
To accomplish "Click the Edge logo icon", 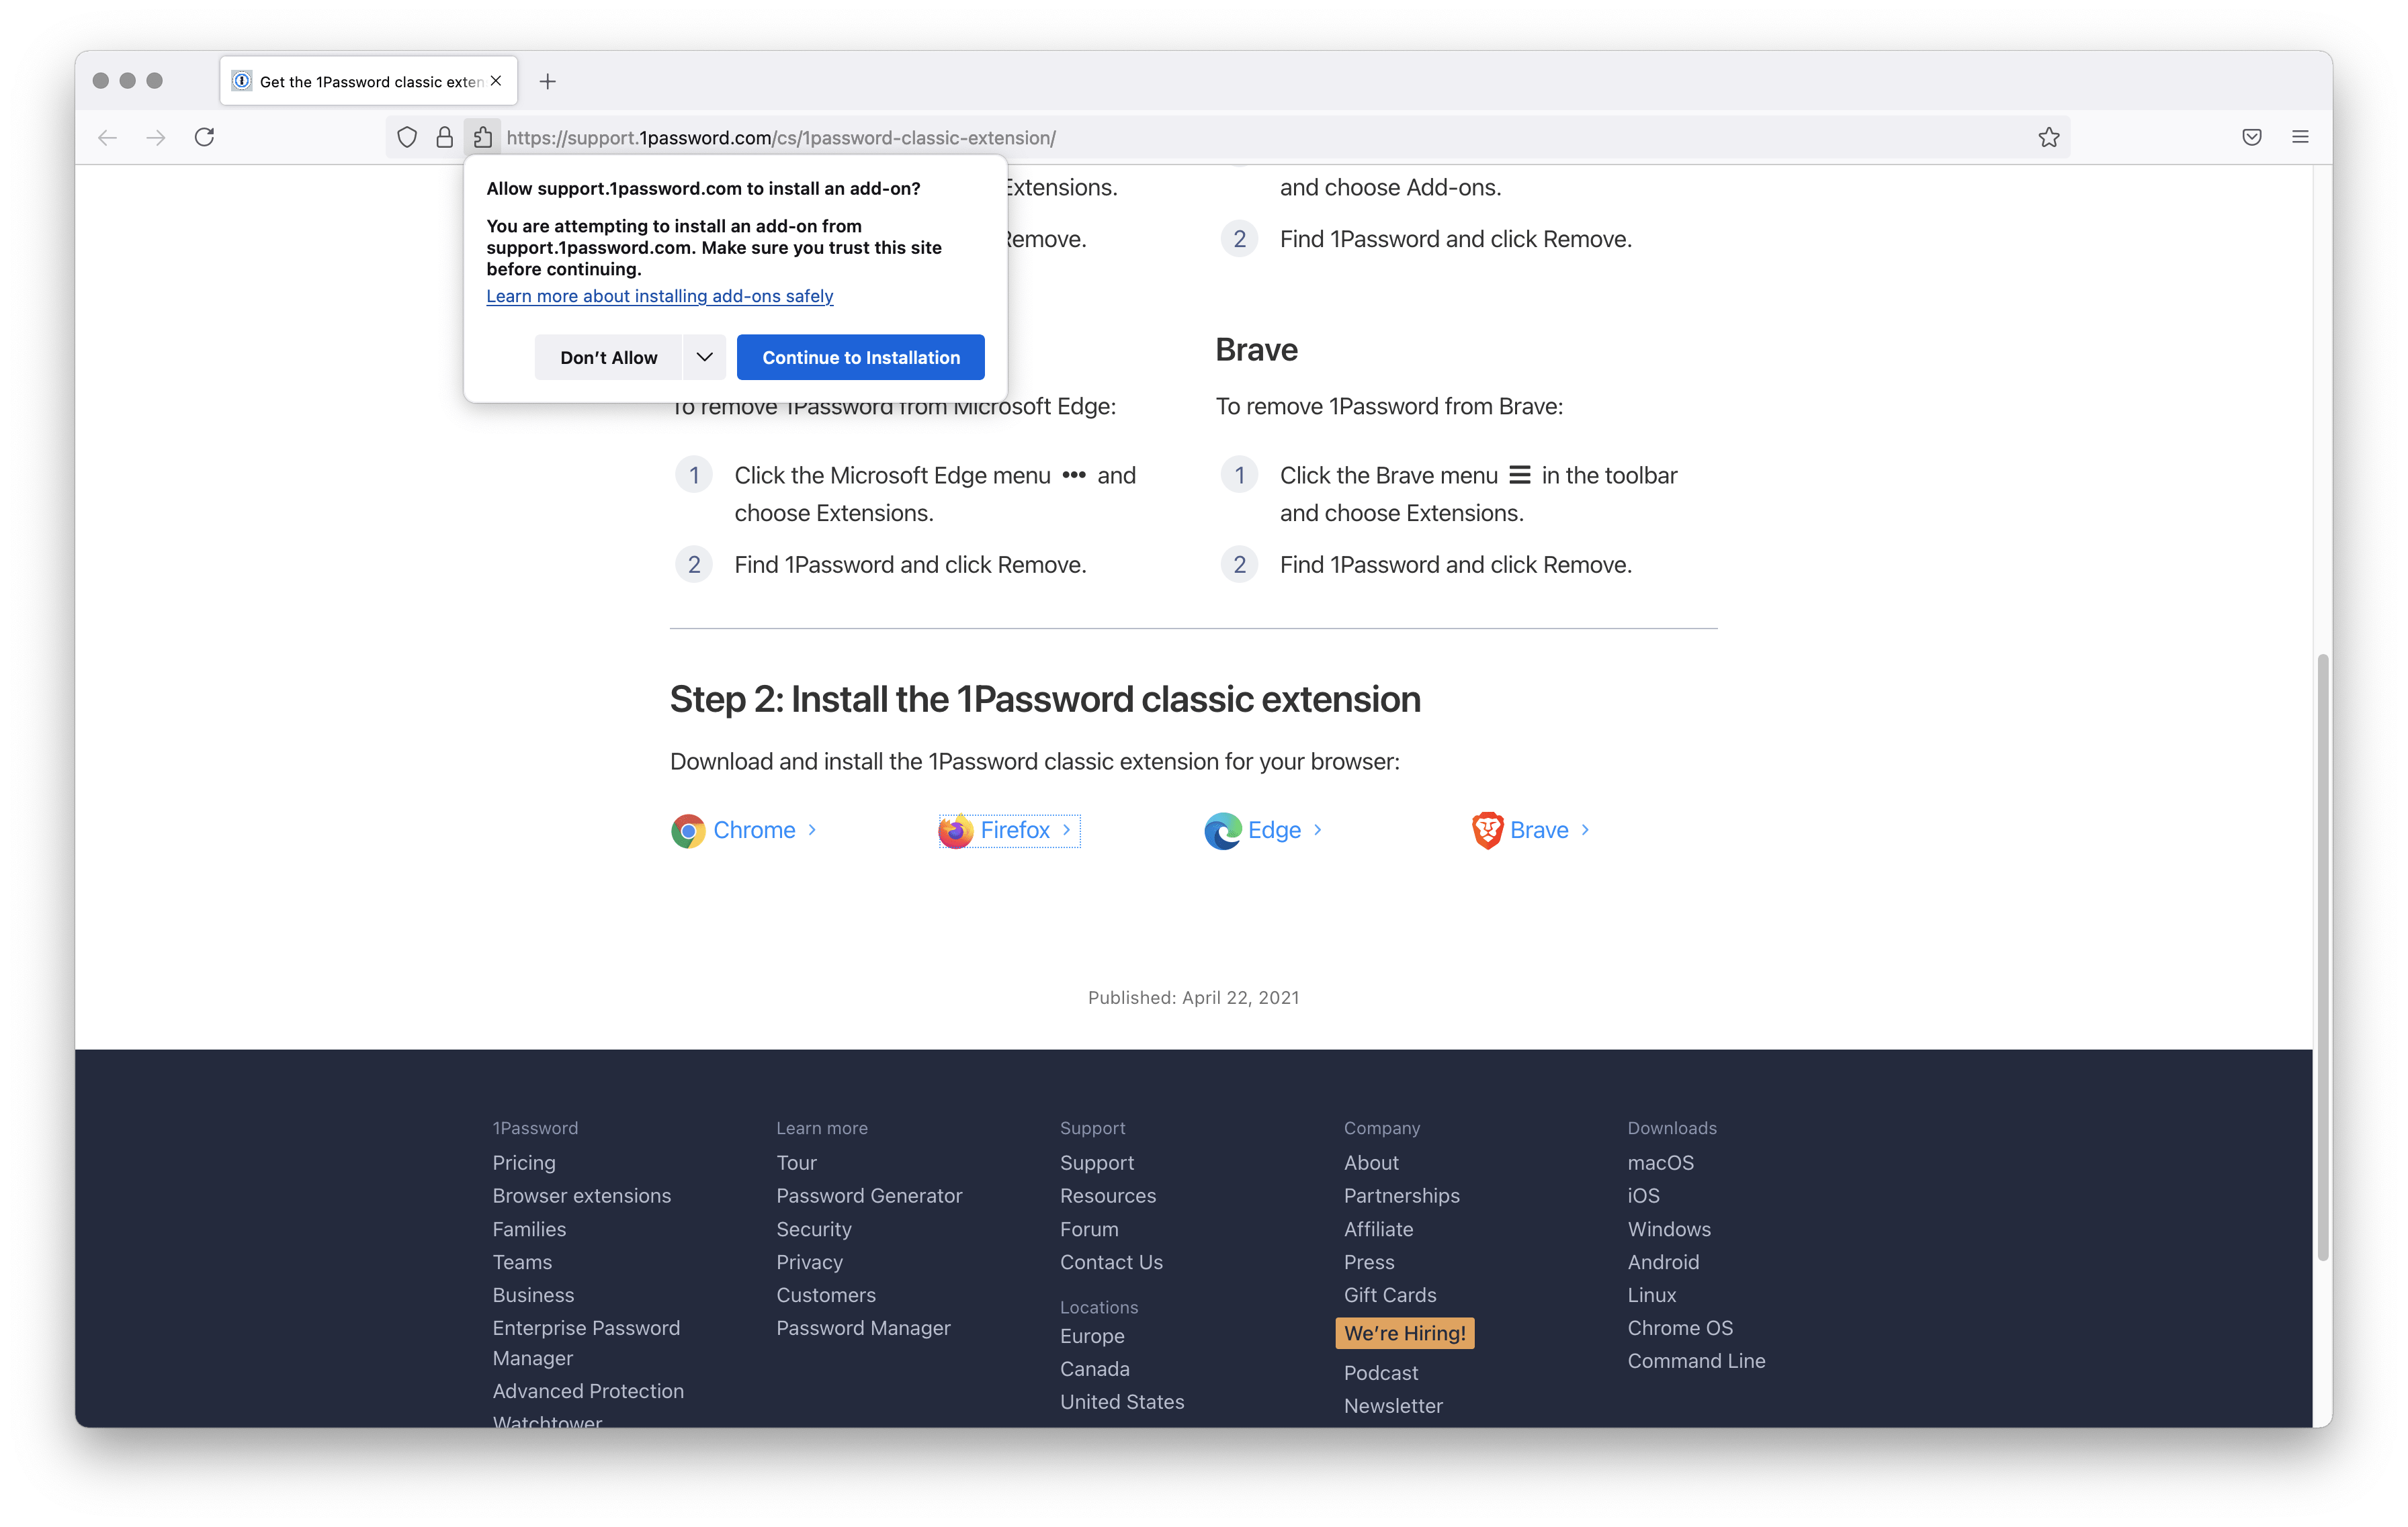I will [1222, 831].
